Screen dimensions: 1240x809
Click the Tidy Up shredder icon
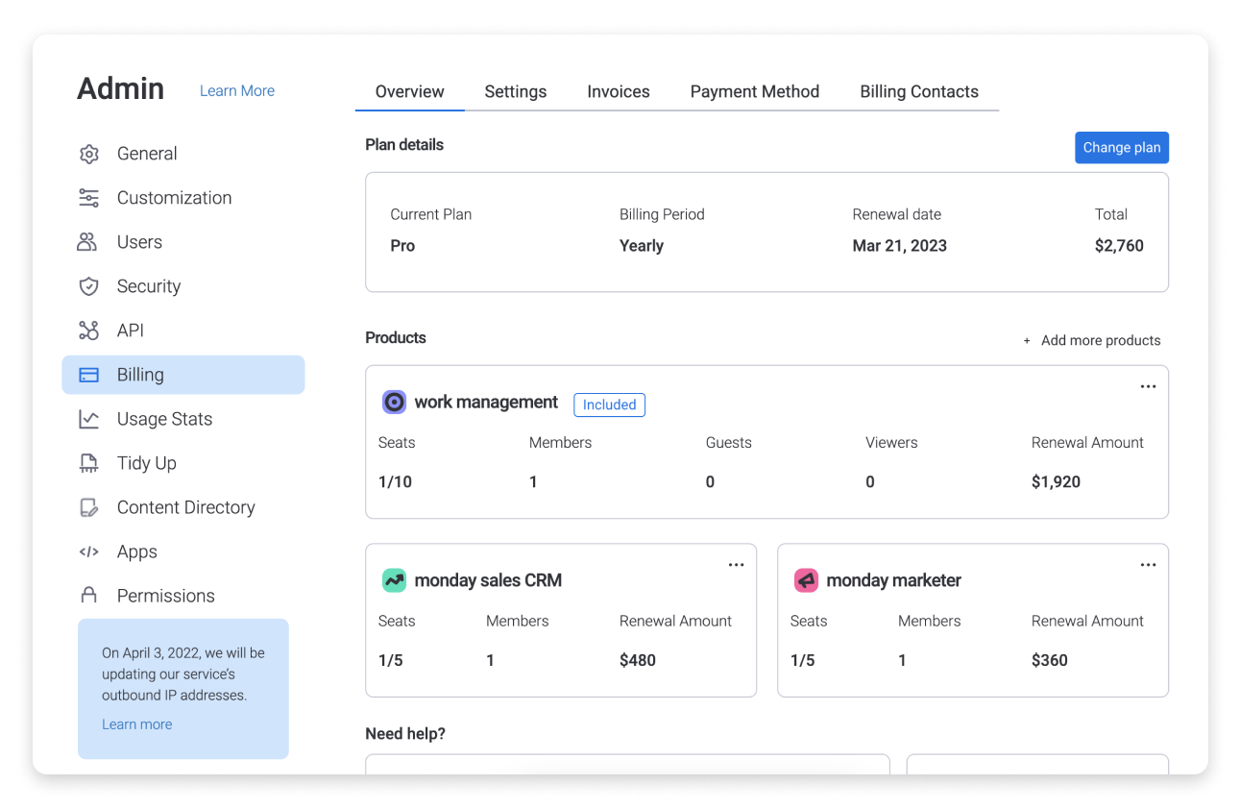89,463
